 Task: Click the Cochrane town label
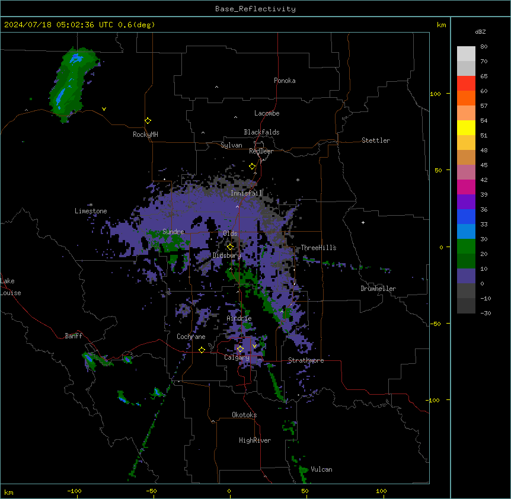click(191, 337)
